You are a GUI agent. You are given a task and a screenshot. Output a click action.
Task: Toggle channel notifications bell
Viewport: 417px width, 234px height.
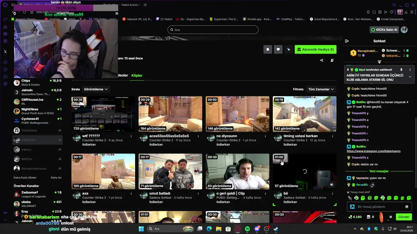click(x=268, y=49)
